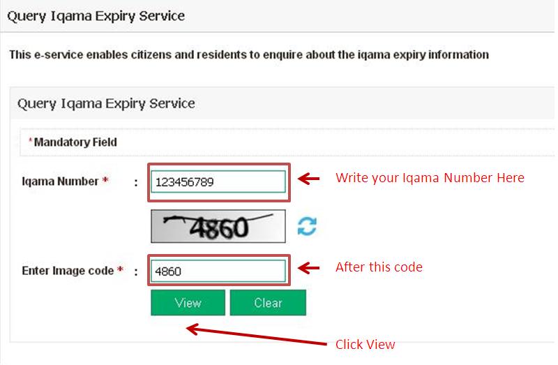Viewport: 558px width, 365px height.
Task: Click the Iqama Number label
Action: pos(60,181)
